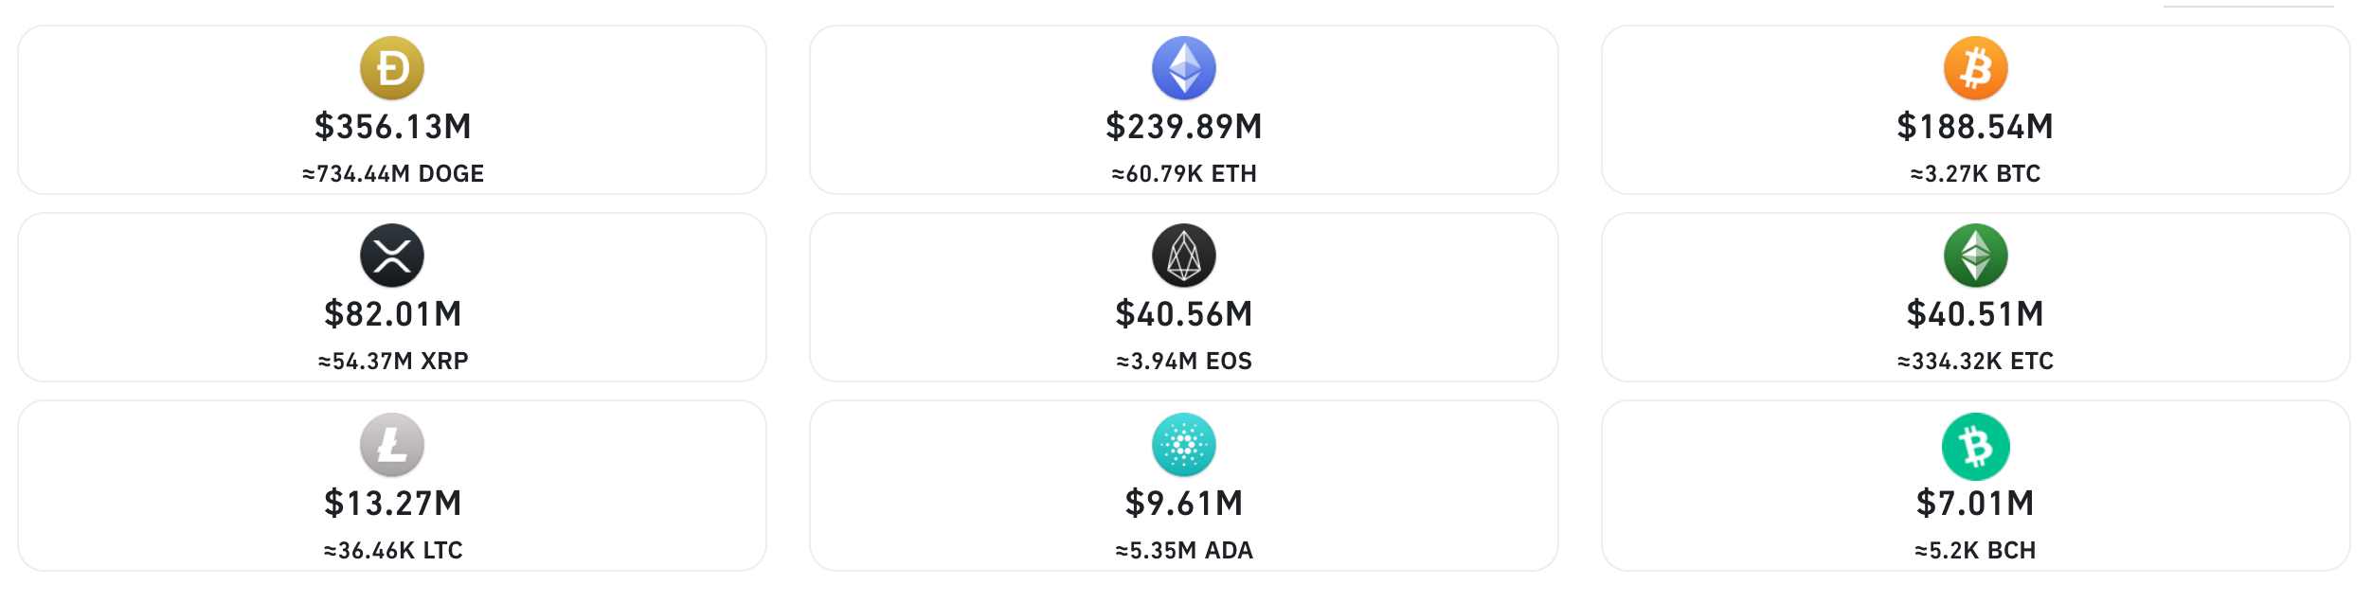Click the green Ethereum Classic icon
The image size is (2372, 602).
point(1976,256)
